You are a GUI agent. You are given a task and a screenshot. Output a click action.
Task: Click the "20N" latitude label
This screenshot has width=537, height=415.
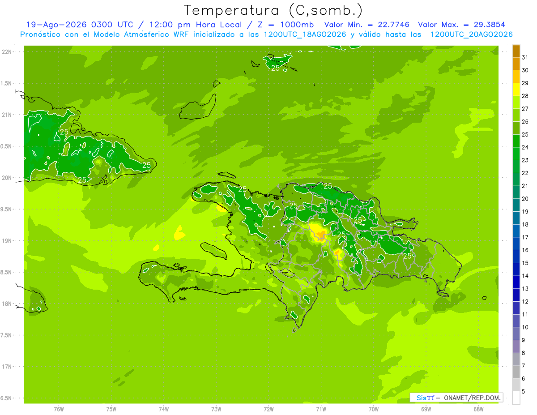click(x=8, y=178)
